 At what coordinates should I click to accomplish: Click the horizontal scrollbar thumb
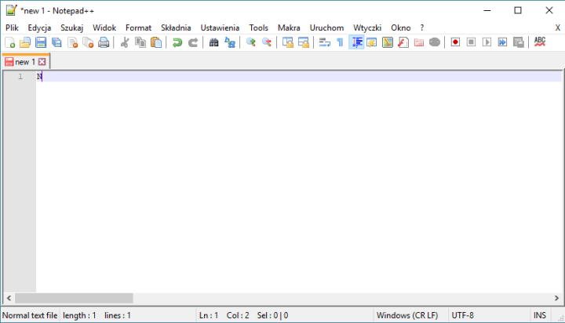[x=74, y=298]
